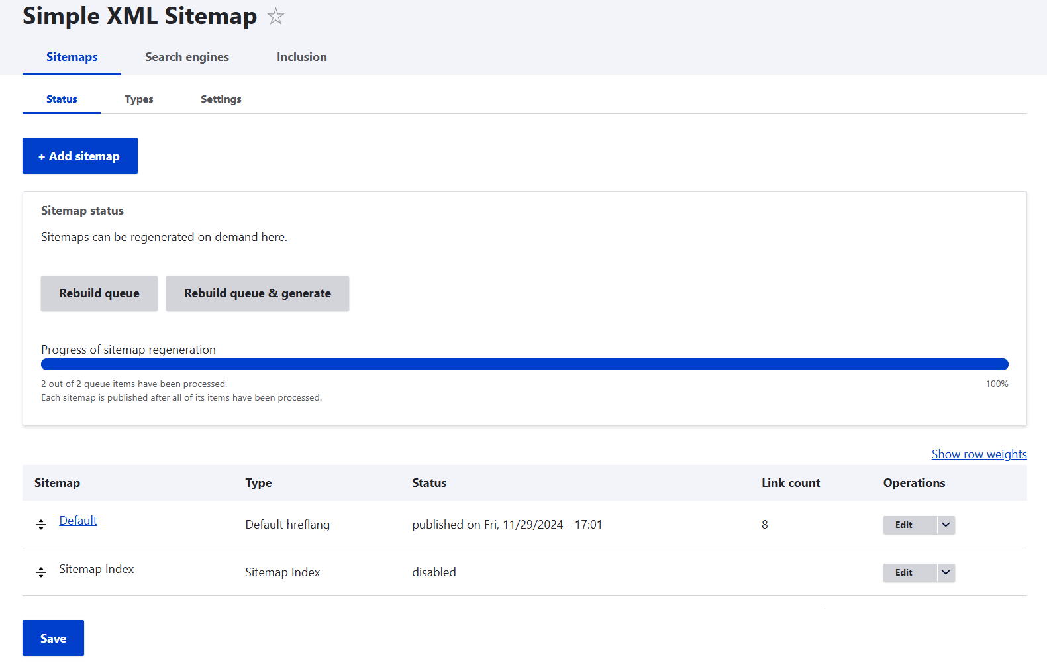
Task: Switch to the Settings secondary tab
Action: click(x=221, y=99)
